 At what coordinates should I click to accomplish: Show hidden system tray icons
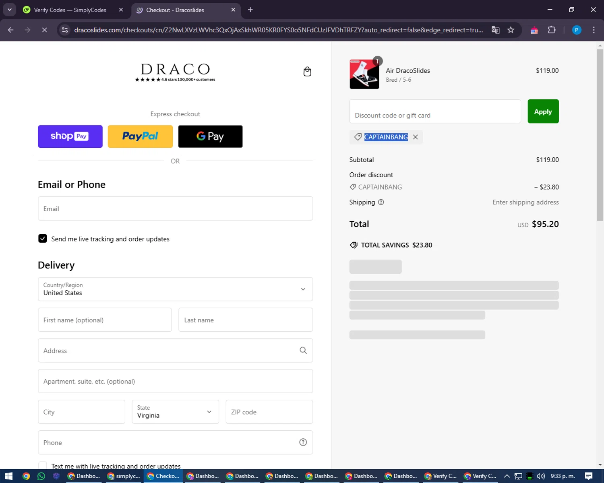click(507, 476)
